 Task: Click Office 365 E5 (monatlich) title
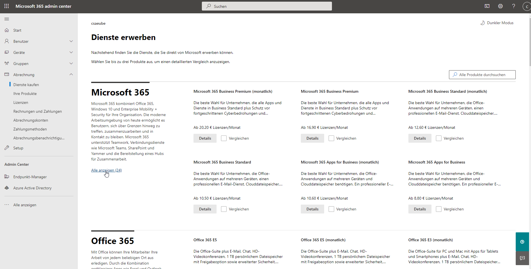[x=323, y=240]
